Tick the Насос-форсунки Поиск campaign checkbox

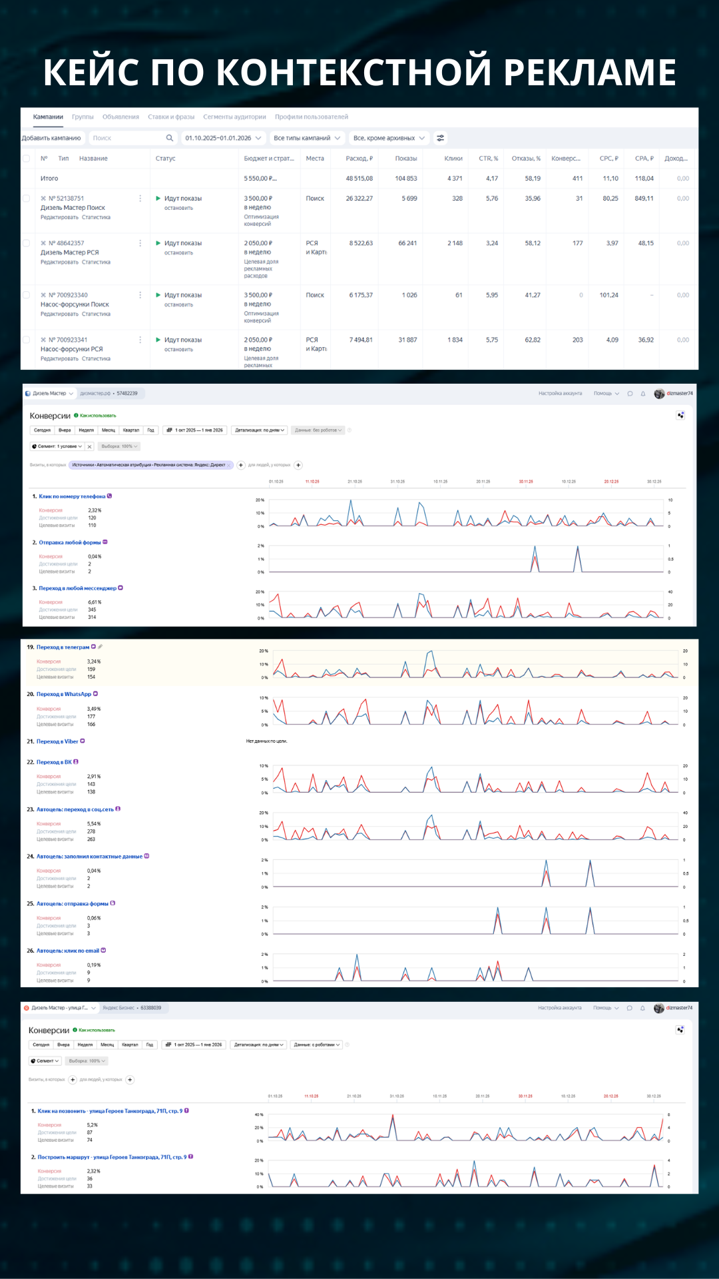[27, 294]
